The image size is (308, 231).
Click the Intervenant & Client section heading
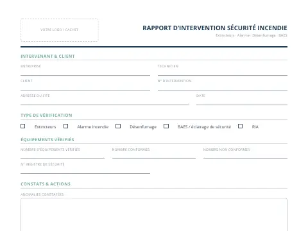(47, 56)
